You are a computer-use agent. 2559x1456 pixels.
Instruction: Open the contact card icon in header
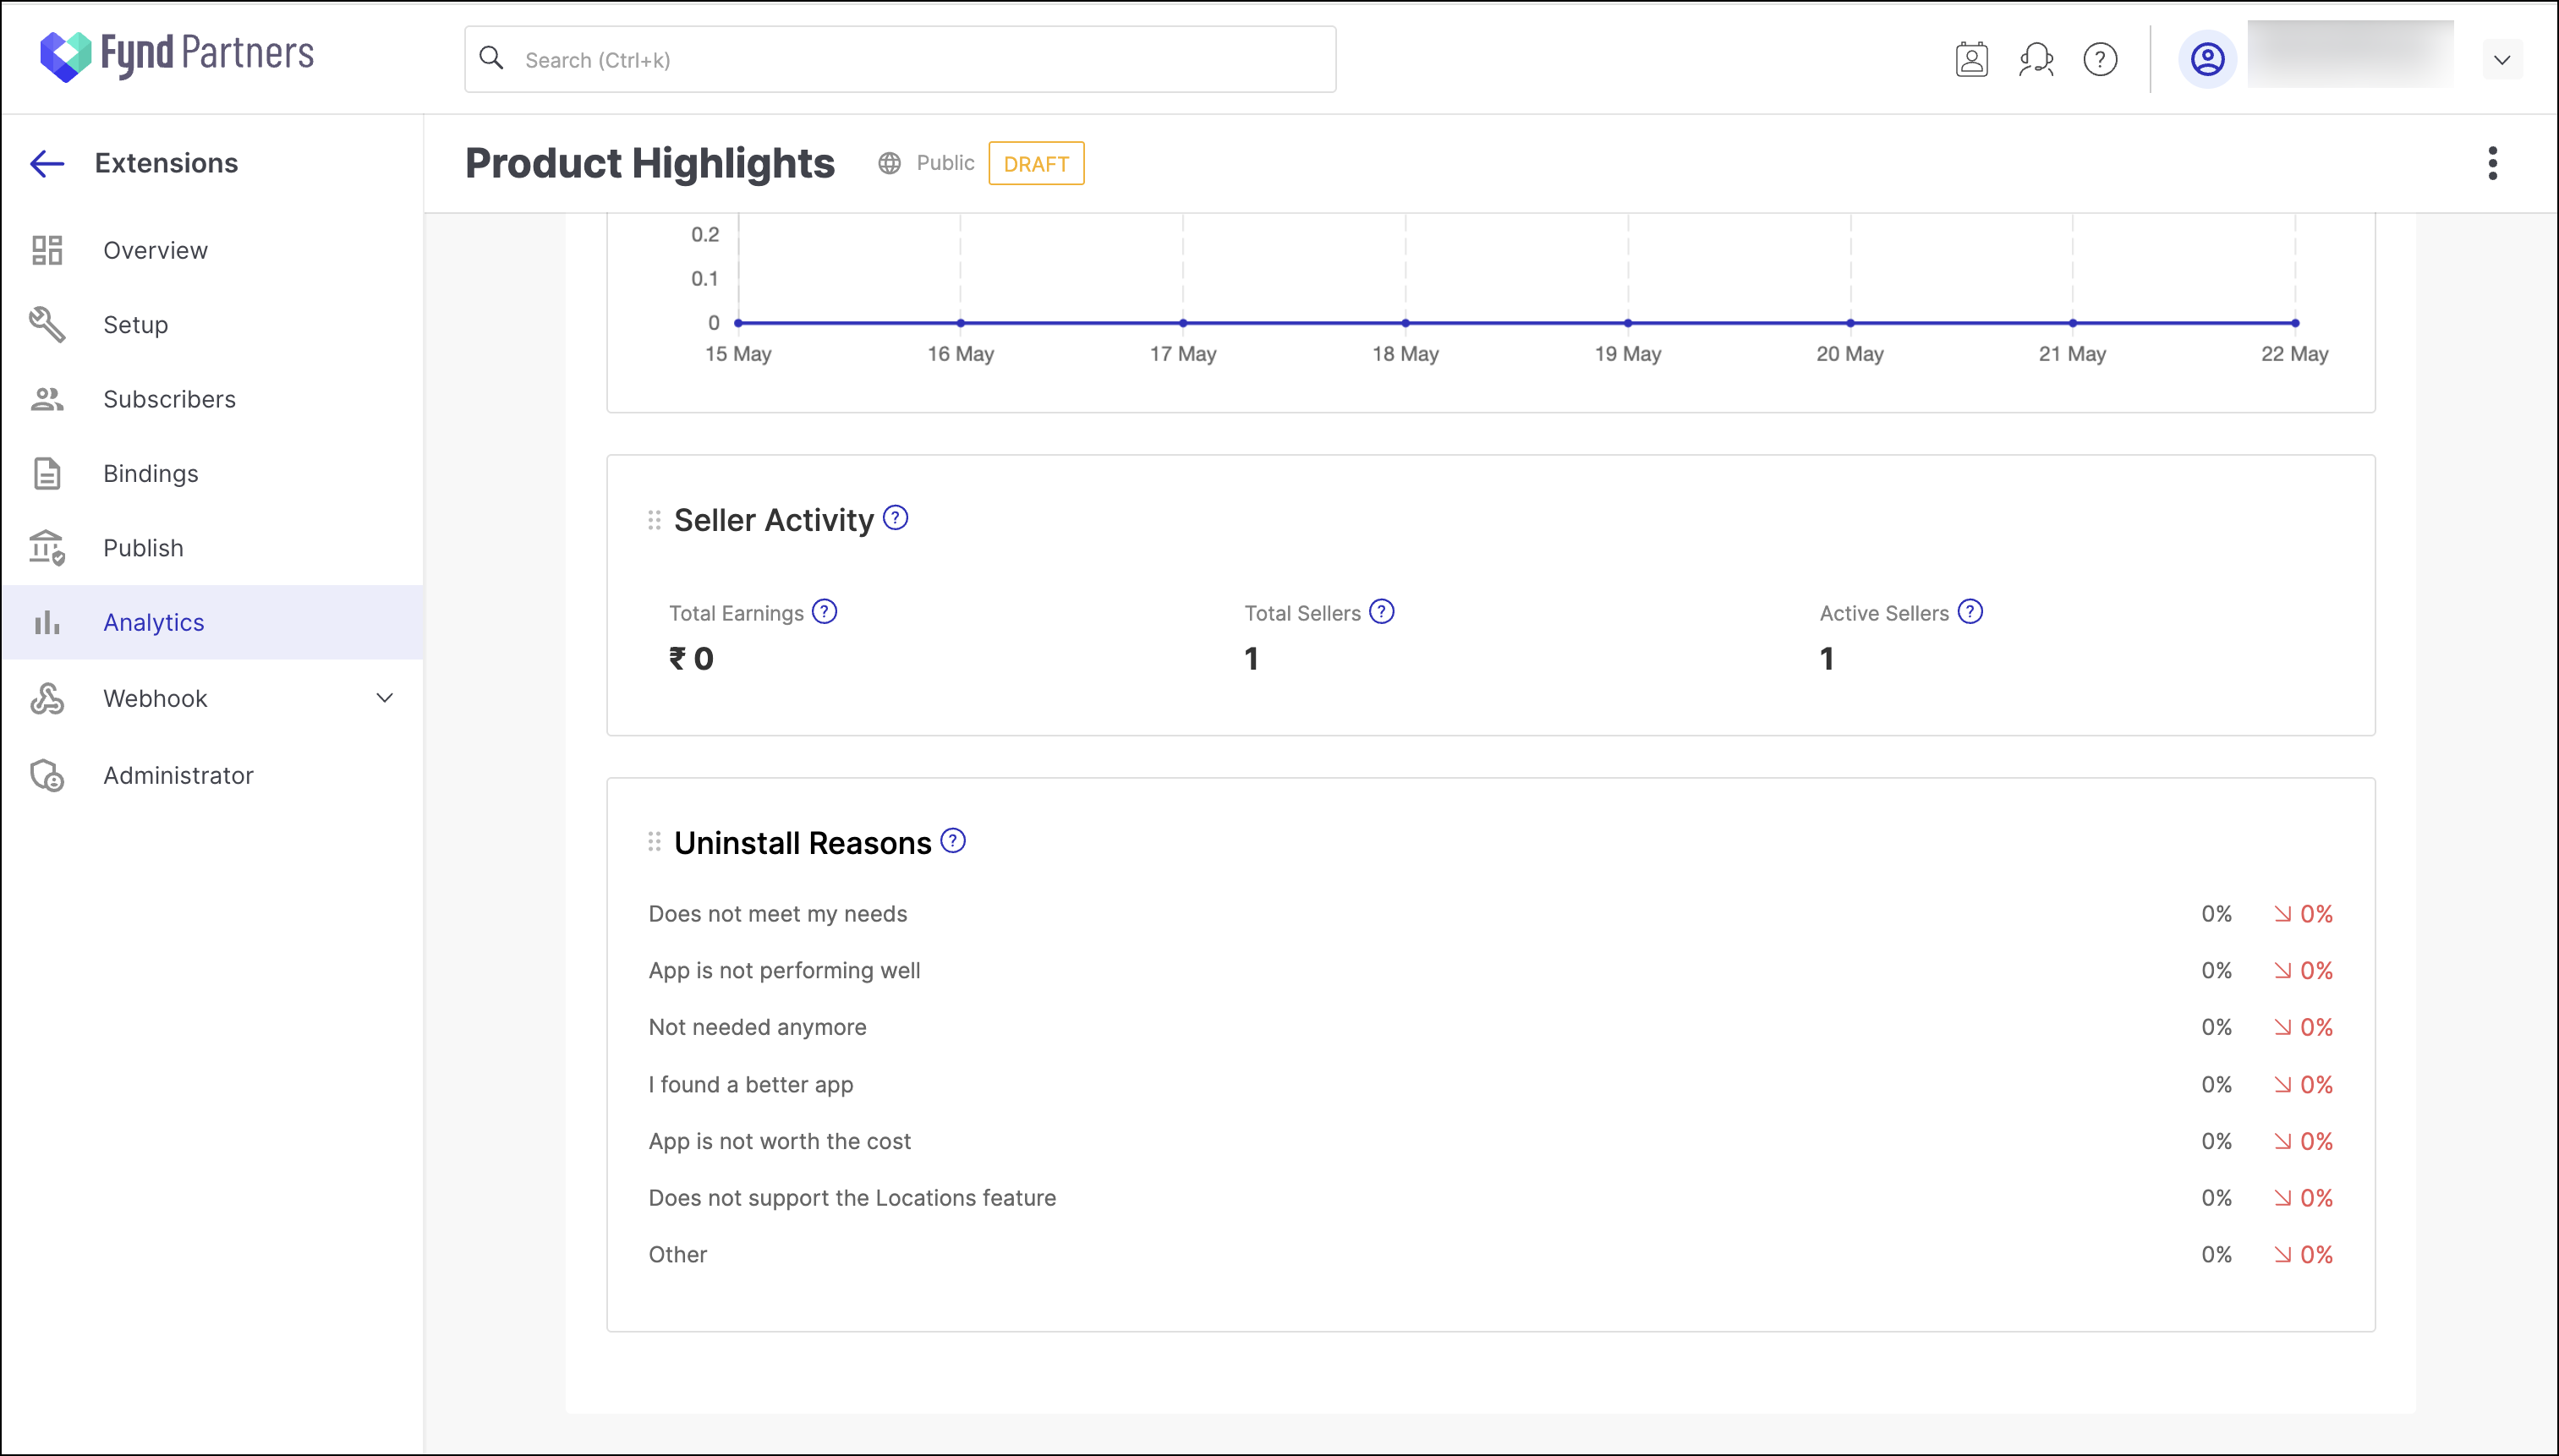(1971, 59)
